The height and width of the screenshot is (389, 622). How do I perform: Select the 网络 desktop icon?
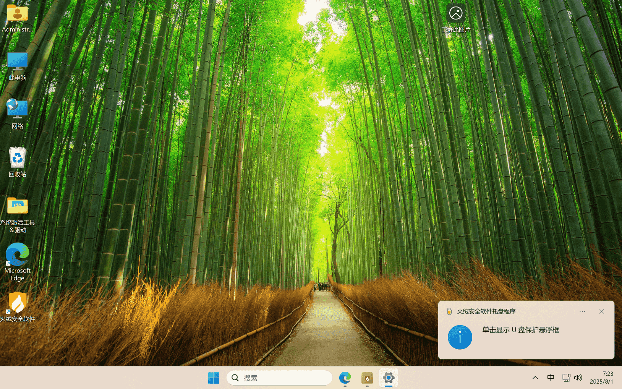pyautogui.click(x=18, y=114)
